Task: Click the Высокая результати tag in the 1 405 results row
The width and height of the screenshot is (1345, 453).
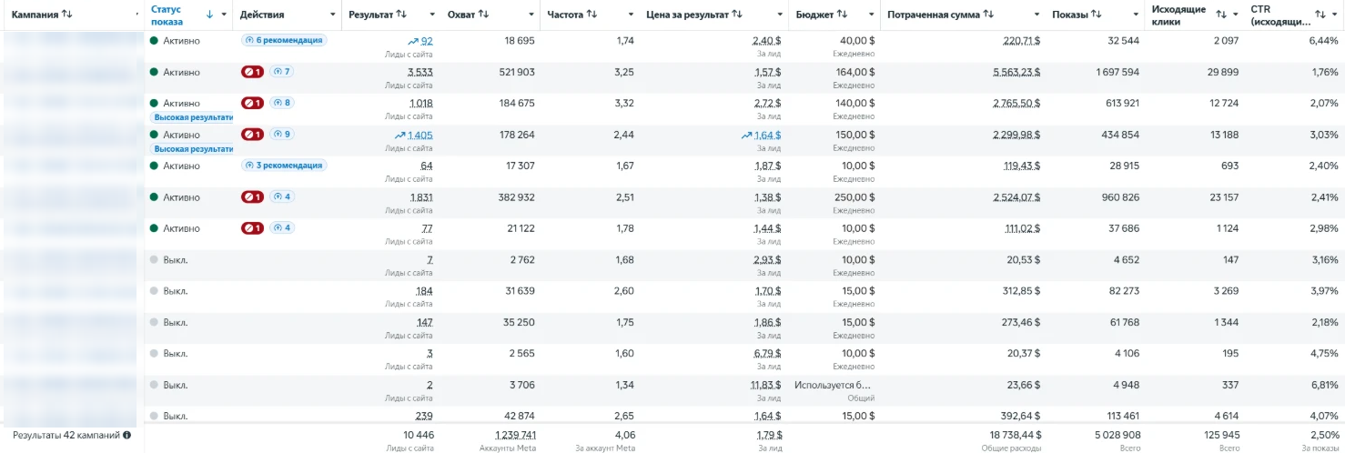Action: [192, 148]
